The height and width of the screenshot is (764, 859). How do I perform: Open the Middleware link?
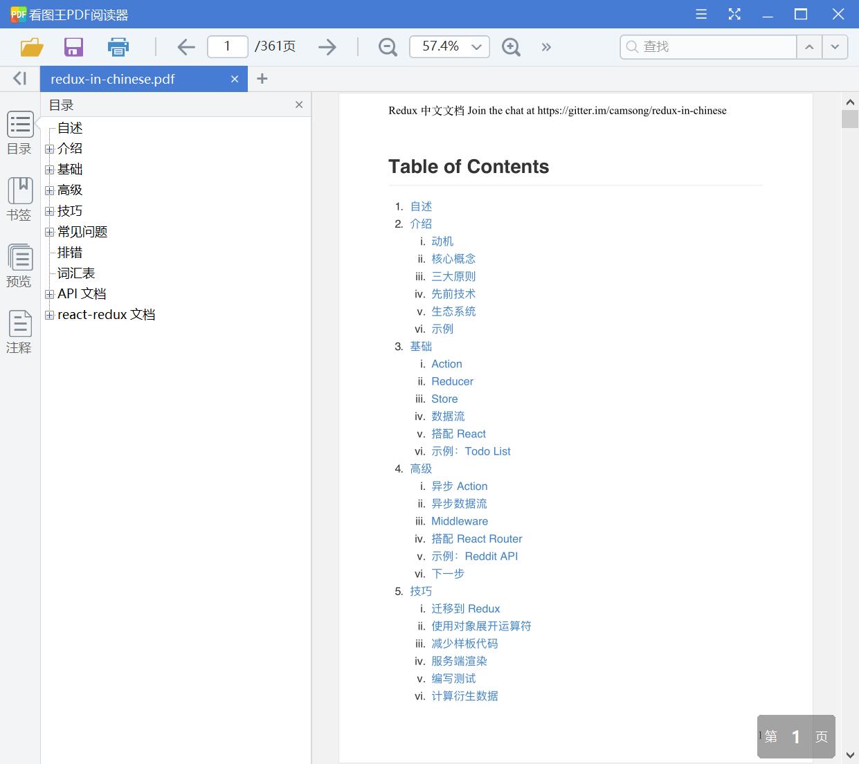(x=460, y=521)
